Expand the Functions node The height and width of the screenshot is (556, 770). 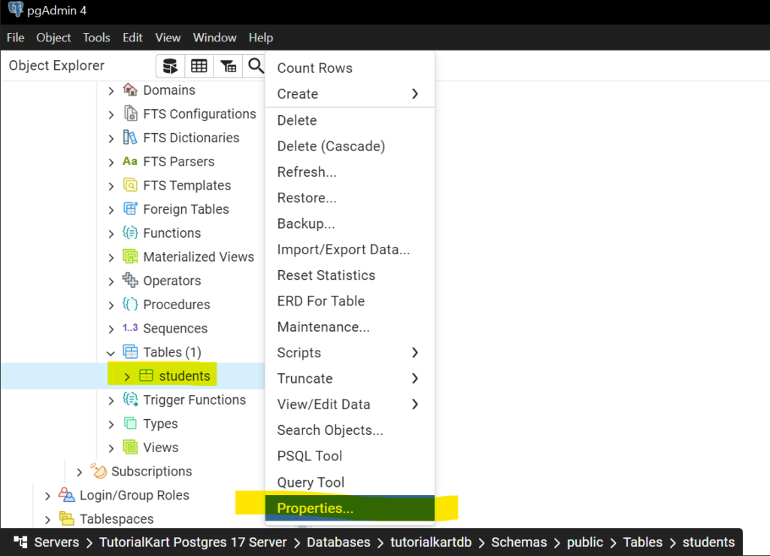111,234
